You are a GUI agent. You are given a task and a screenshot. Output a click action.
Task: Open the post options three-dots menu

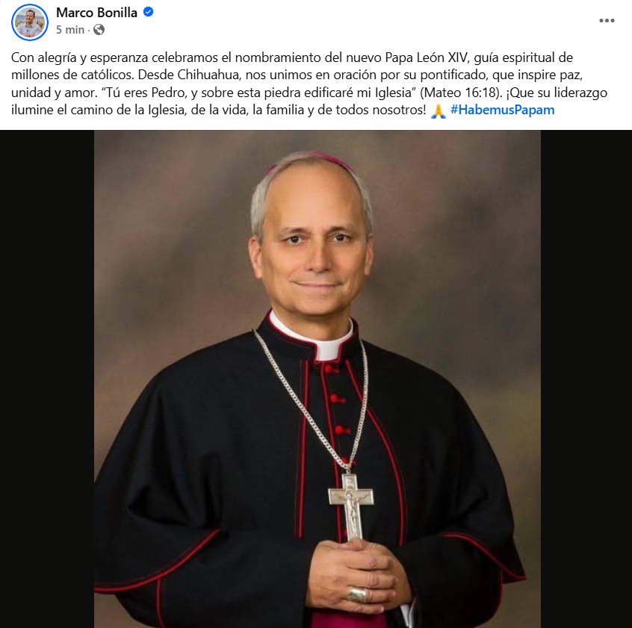point(607,21)
